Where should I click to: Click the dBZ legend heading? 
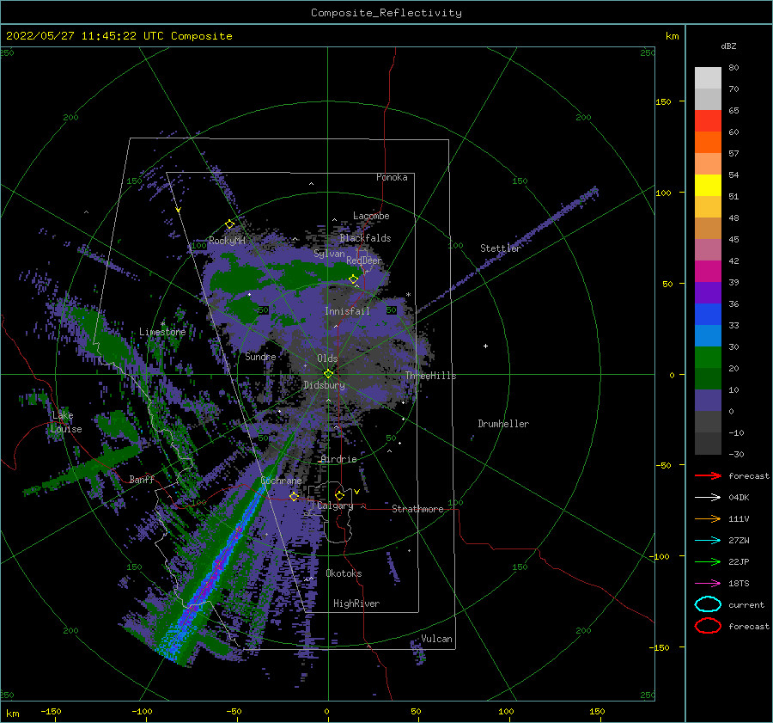click(x=728, y=46)
